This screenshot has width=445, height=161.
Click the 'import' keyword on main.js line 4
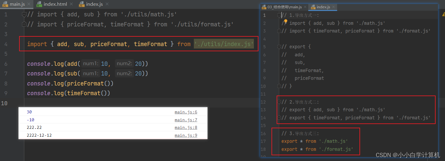37,44
